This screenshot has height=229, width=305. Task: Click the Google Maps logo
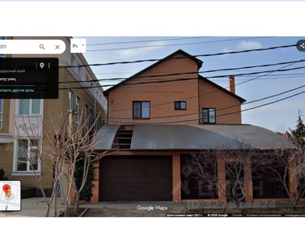tap(152, 208)
